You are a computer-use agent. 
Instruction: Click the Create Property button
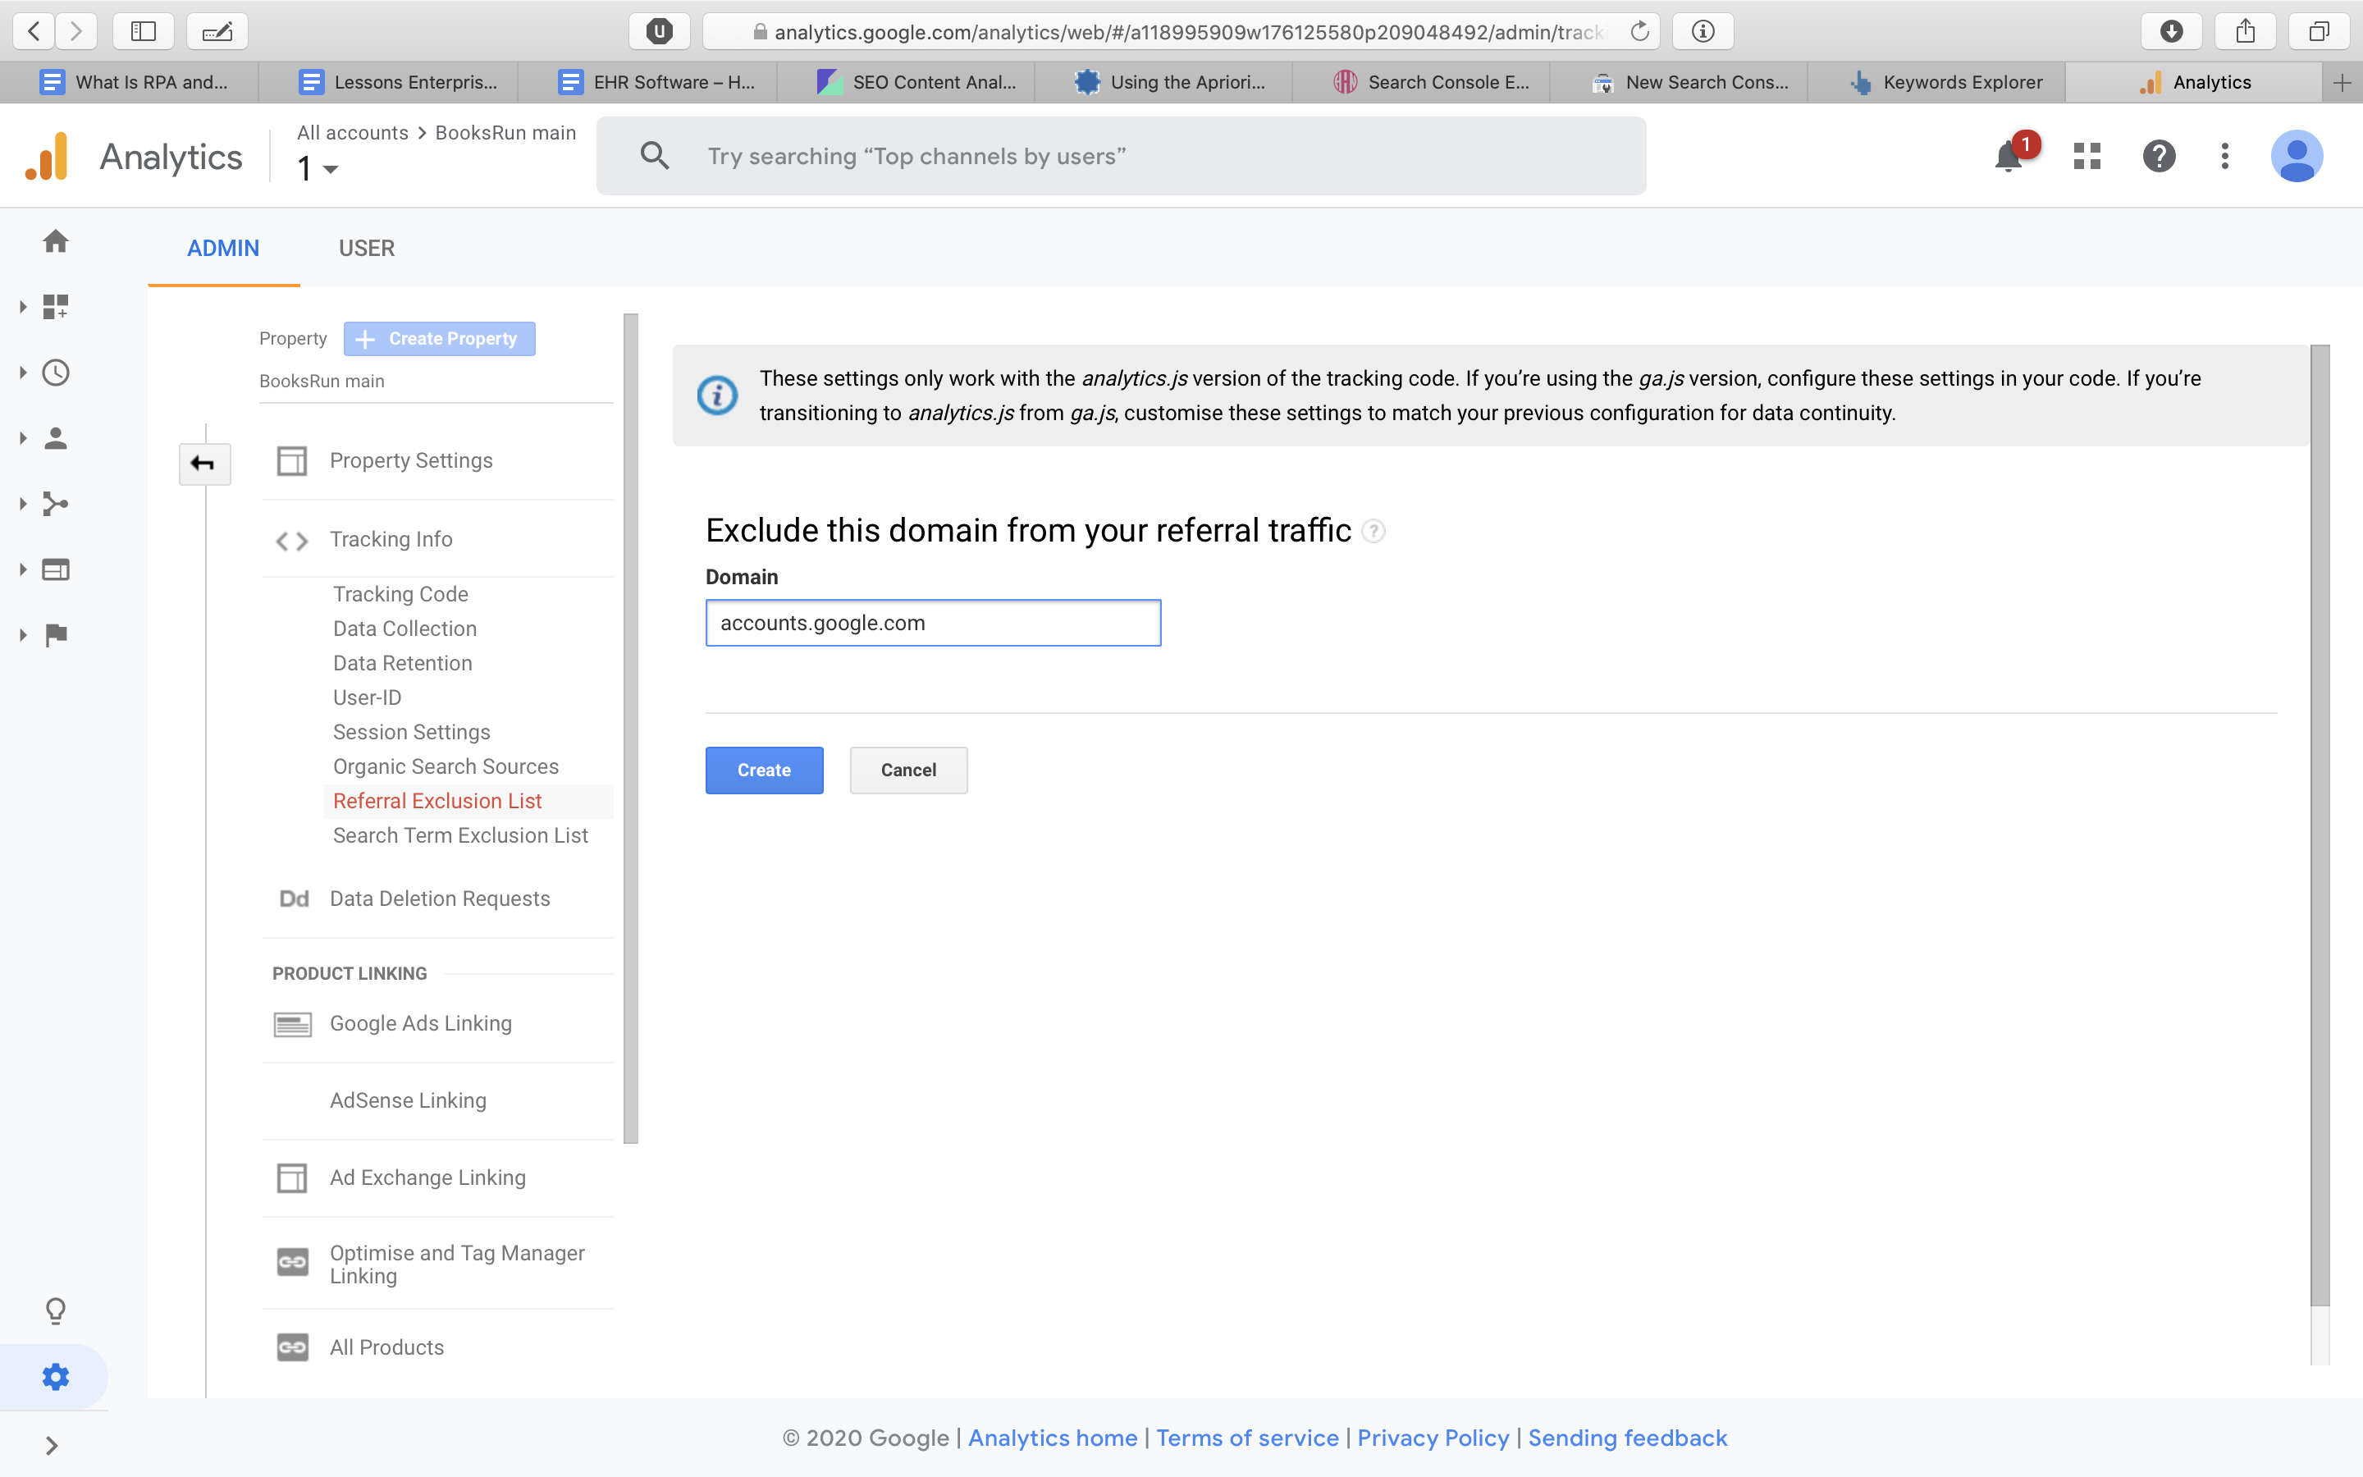click(x=440, y=338)
